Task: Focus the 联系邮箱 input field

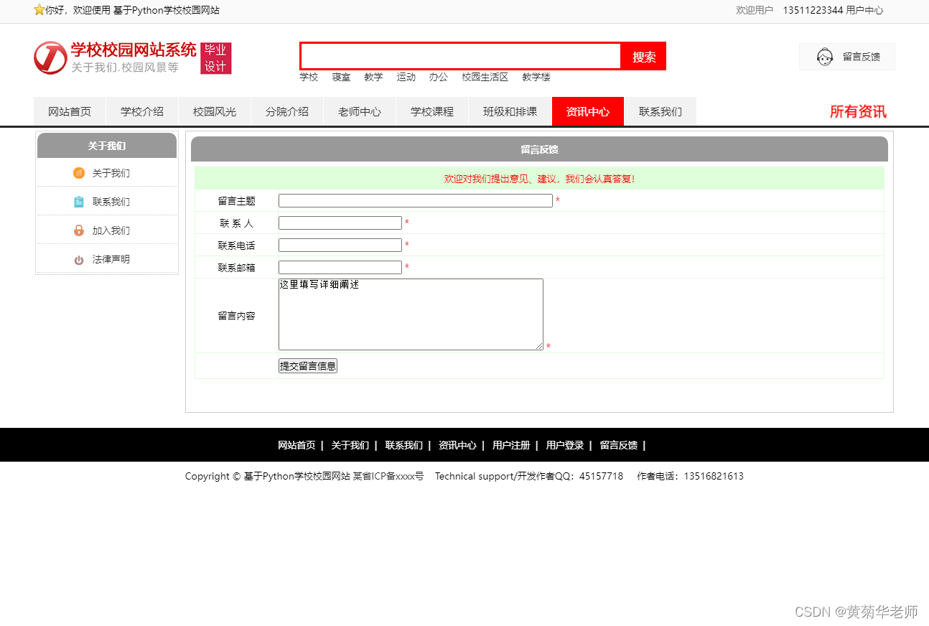Action: 340,268
